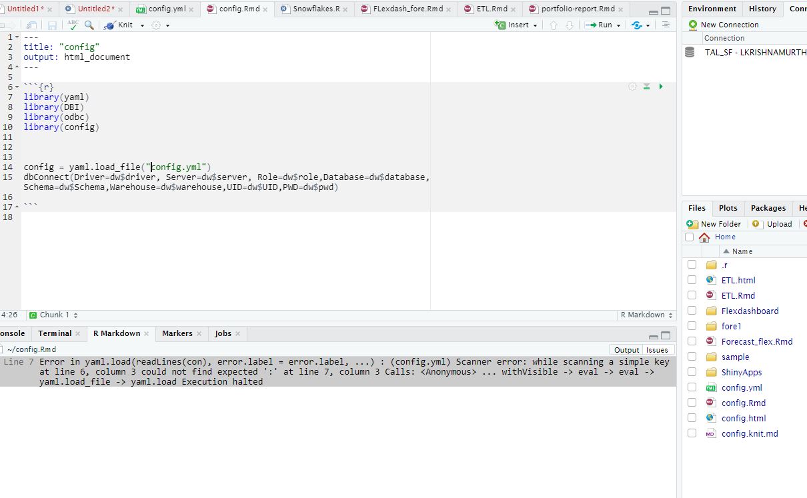Show the document outline

665,25
